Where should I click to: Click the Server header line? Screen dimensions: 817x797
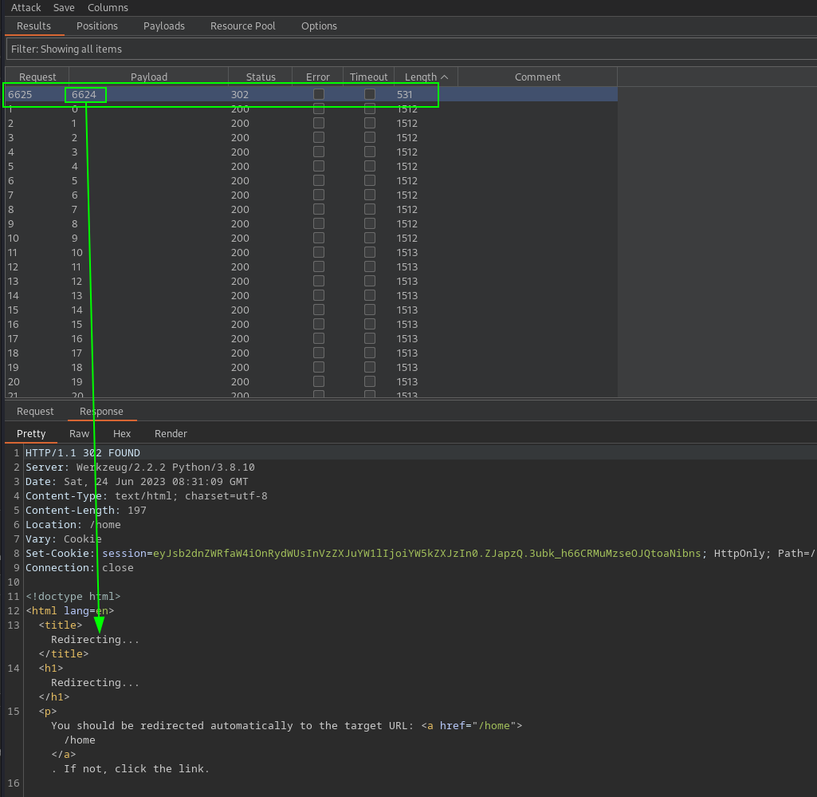140,468
